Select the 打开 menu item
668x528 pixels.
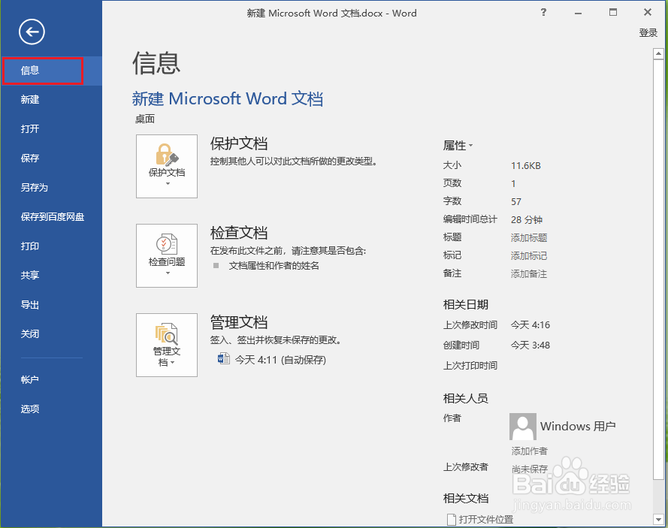pos(52,129)
